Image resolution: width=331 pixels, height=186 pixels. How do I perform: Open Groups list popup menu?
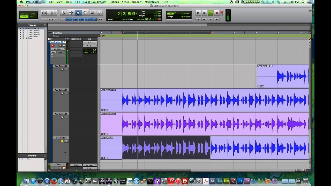[x=45, y=156]
